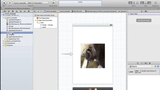Toggle the Debug area view

(146, 3)
